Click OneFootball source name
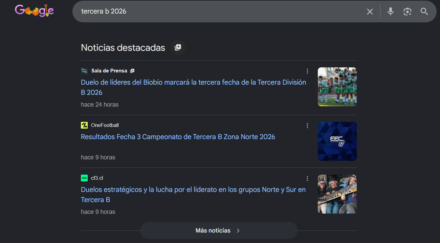The width and height of the screenshot is (440, 243). point(105,125)
